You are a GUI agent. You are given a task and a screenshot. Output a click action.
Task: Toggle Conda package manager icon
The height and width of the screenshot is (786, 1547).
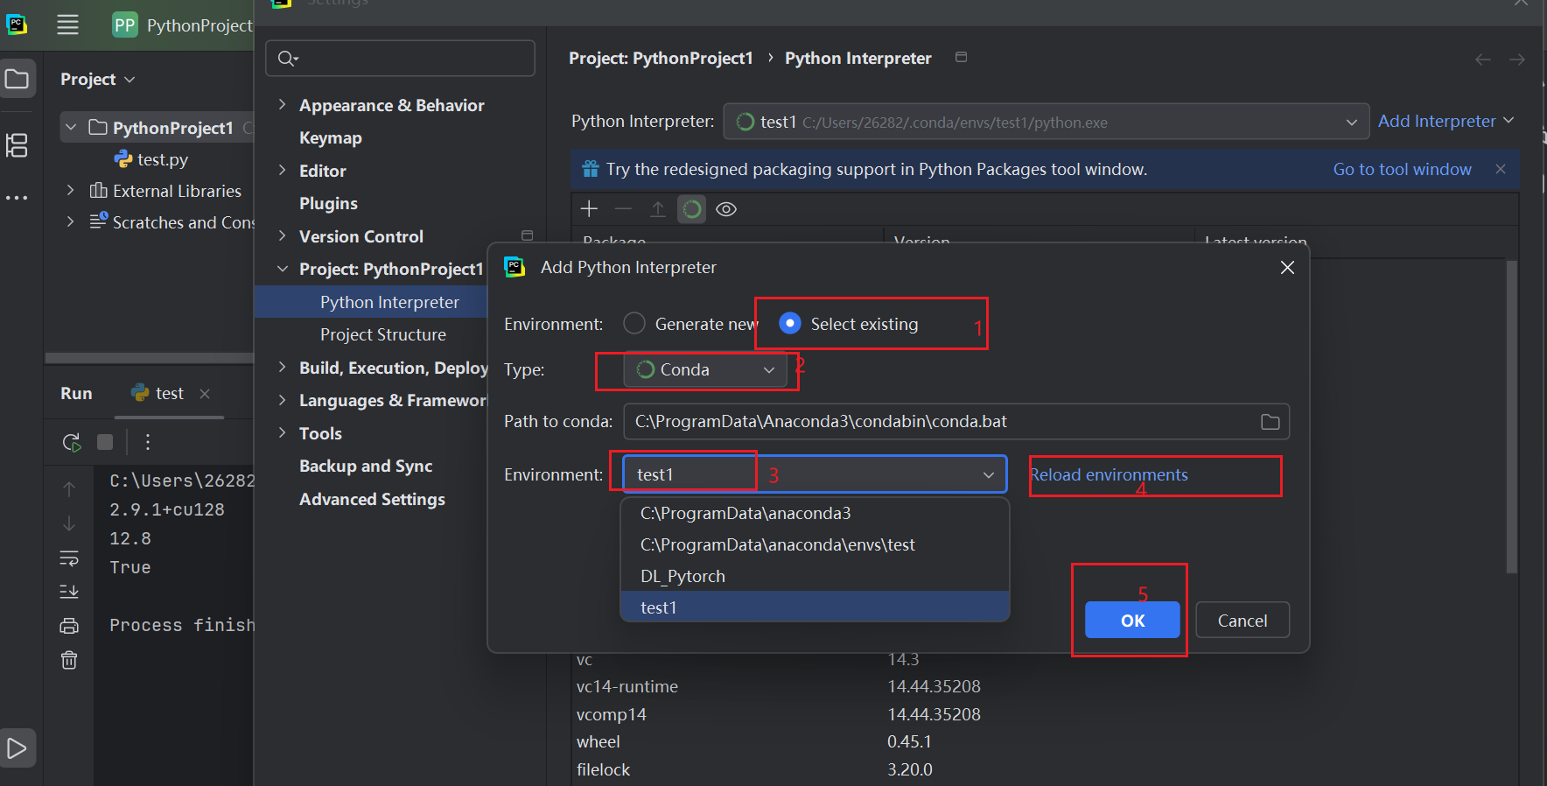pos(691,208)
